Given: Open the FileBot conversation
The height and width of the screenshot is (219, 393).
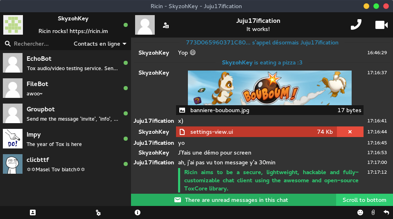Looking at the screenshot, I should (65, 88).
